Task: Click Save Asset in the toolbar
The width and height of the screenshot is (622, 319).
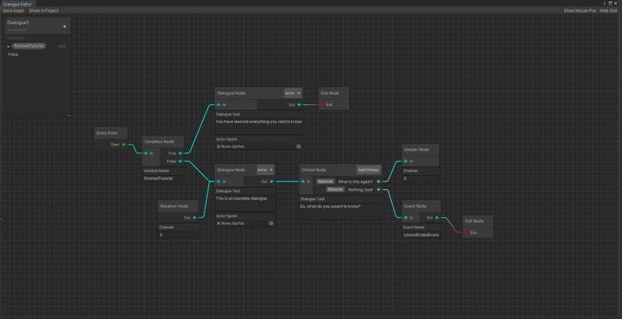Action: coord(13,11)
